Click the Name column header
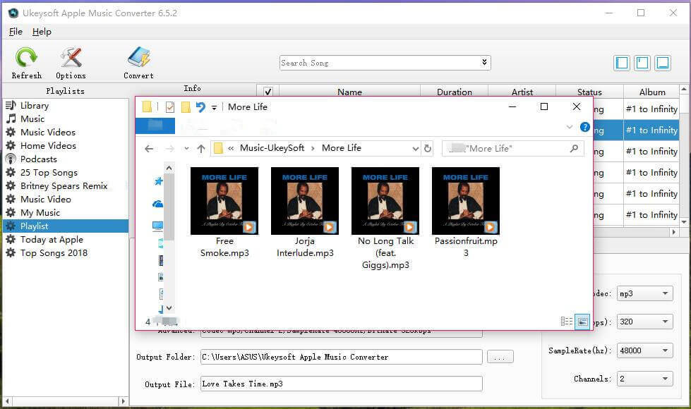Image resolution: width=691 pixels, height=409 pixels. coord(349,92)
